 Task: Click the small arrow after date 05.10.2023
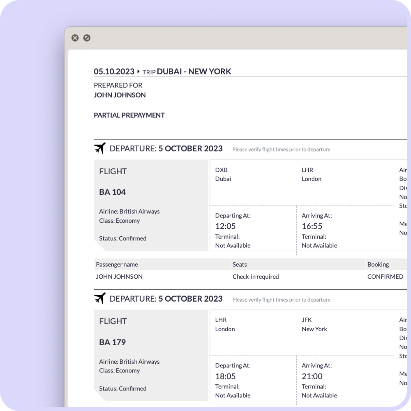(139, 72)
